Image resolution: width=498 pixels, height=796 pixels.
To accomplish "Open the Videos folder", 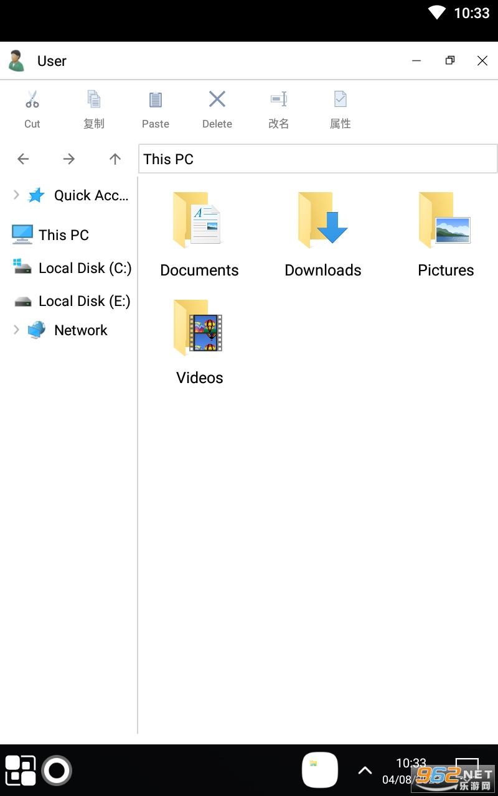I will point(199,342).
